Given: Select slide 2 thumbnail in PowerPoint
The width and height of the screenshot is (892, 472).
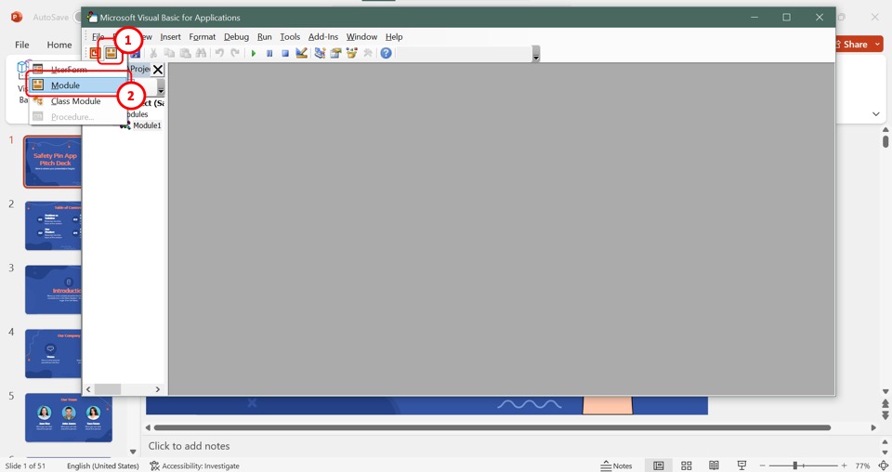Looking at the screenshot, I should (x=53, y=226).
